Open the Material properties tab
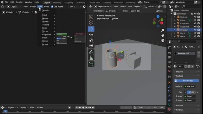Image resolution: width=203 pixels, height=114 pixels. tap(169, 109)
